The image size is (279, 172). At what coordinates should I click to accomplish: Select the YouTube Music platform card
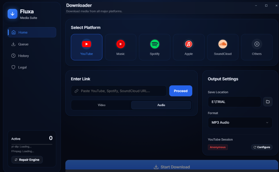click(121, 47)
